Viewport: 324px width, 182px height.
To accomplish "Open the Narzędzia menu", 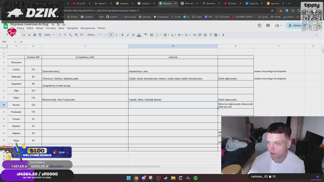I will [x=72, y=28].
